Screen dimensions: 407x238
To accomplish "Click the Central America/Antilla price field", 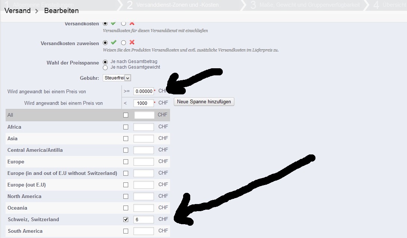I will point(144,150).
